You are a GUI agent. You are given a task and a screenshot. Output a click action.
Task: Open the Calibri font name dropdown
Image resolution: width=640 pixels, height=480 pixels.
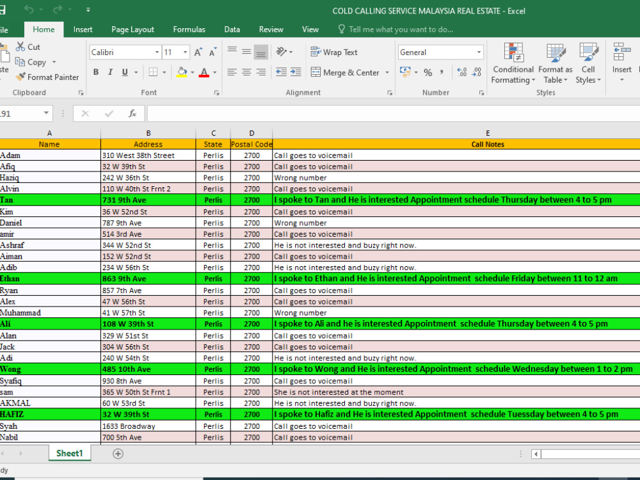tap(157, 52)
